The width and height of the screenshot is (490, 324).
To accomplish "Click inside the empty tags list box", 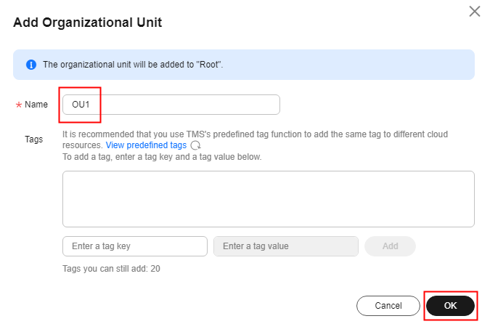I will [269, 199].
